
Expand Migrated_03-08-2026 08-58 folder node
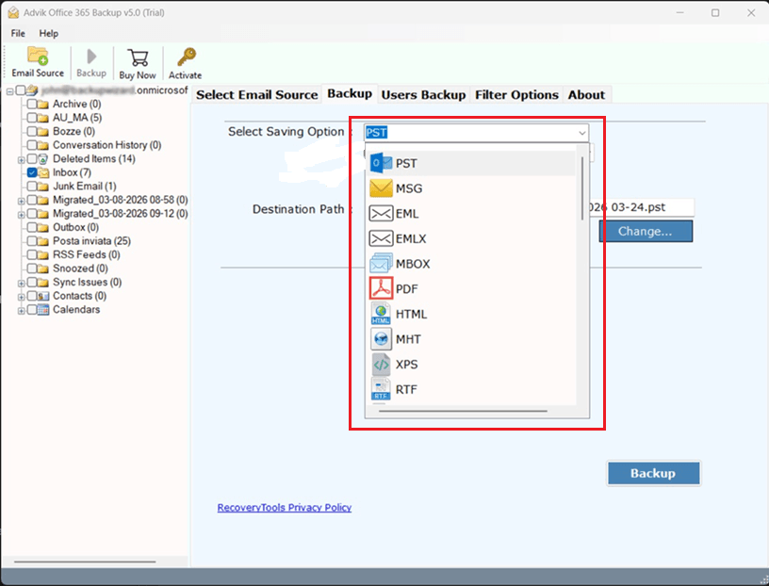(21, 201)
